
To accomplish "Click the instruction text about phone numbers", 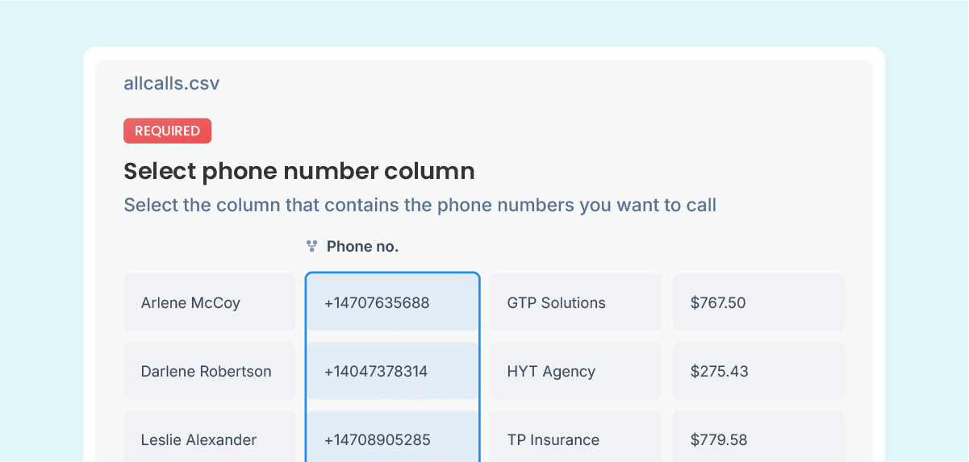I will (x=420, y=205).
